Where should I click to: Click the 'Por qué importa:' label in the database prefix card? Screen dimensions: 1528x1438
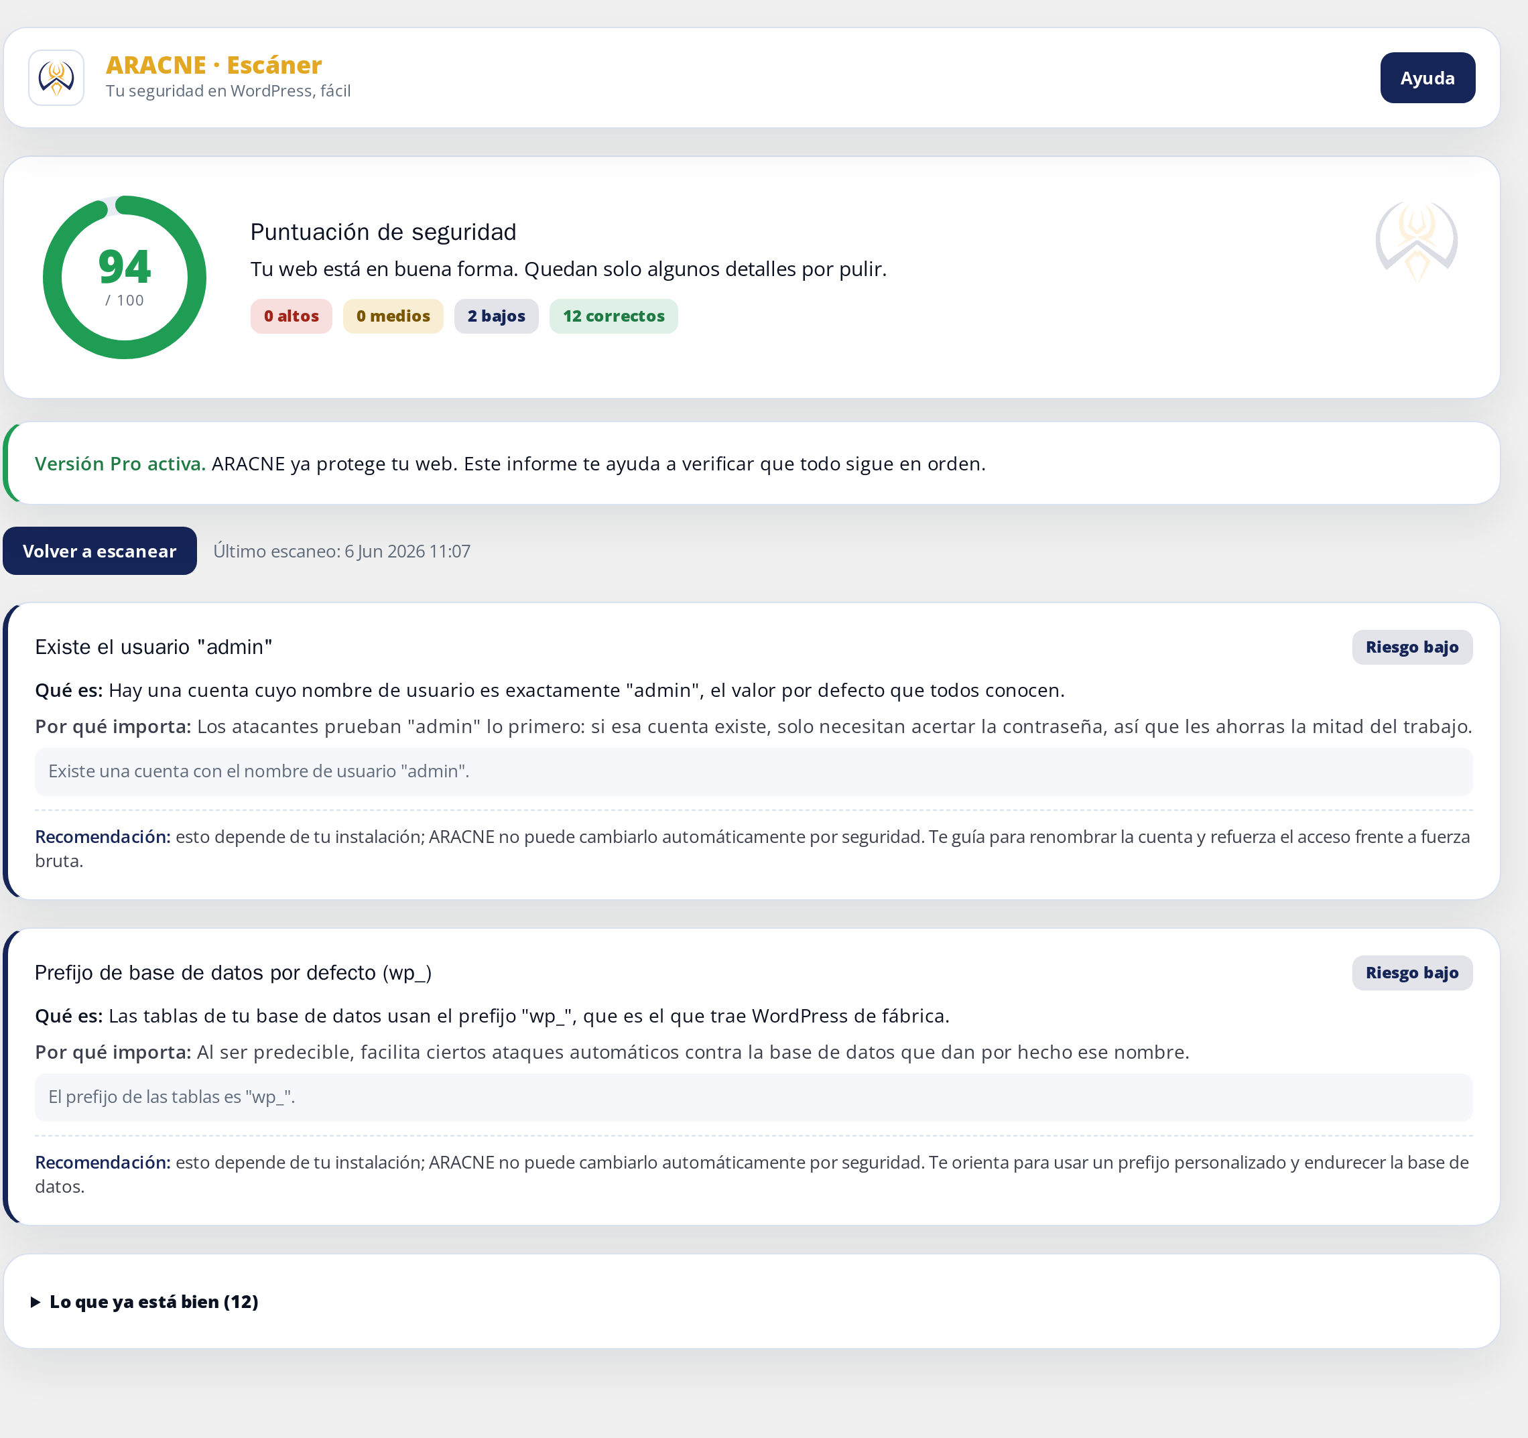113,1052
